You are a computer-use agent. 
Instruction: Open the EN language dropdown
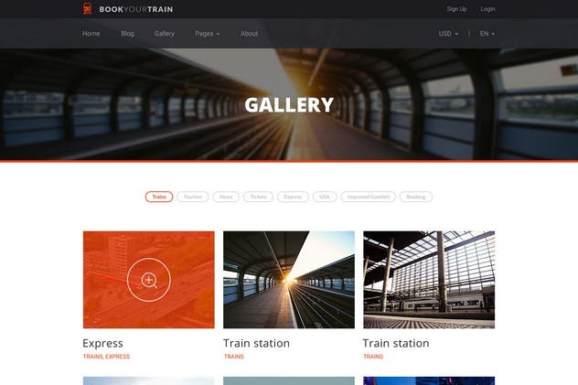(487, 34)
